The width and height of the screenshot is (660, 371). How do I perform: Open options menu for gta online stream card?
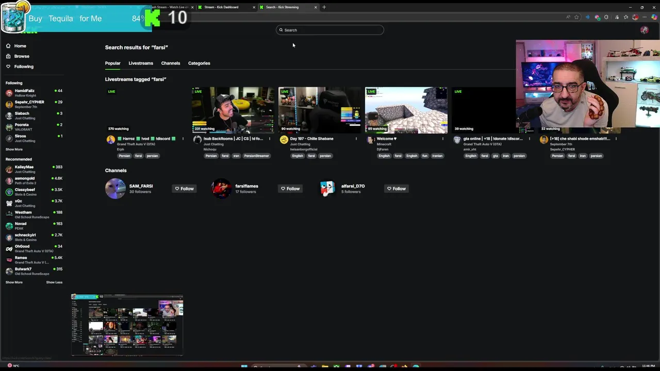[529, 139]
